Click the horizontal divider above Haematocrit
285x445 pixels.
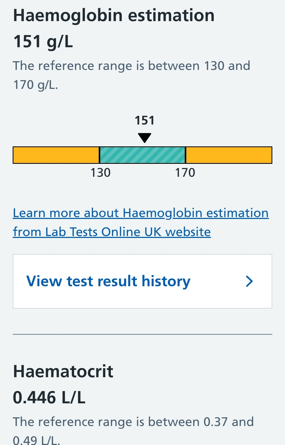tap(142, 334)
